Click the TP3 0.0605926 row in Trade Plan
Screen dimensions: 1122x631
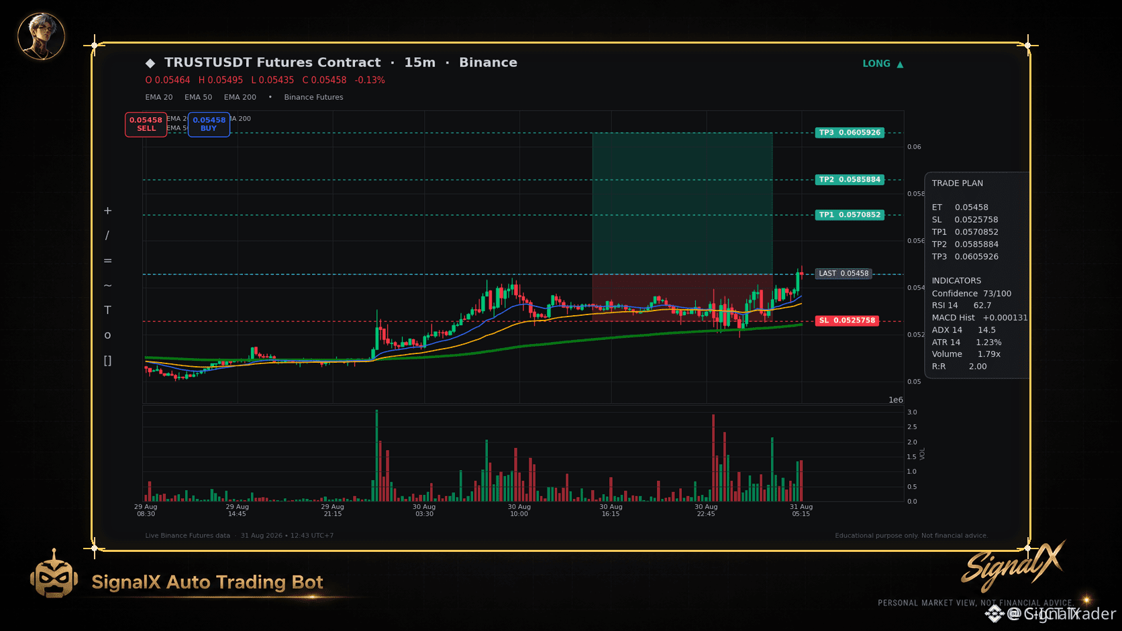(965, 257)
